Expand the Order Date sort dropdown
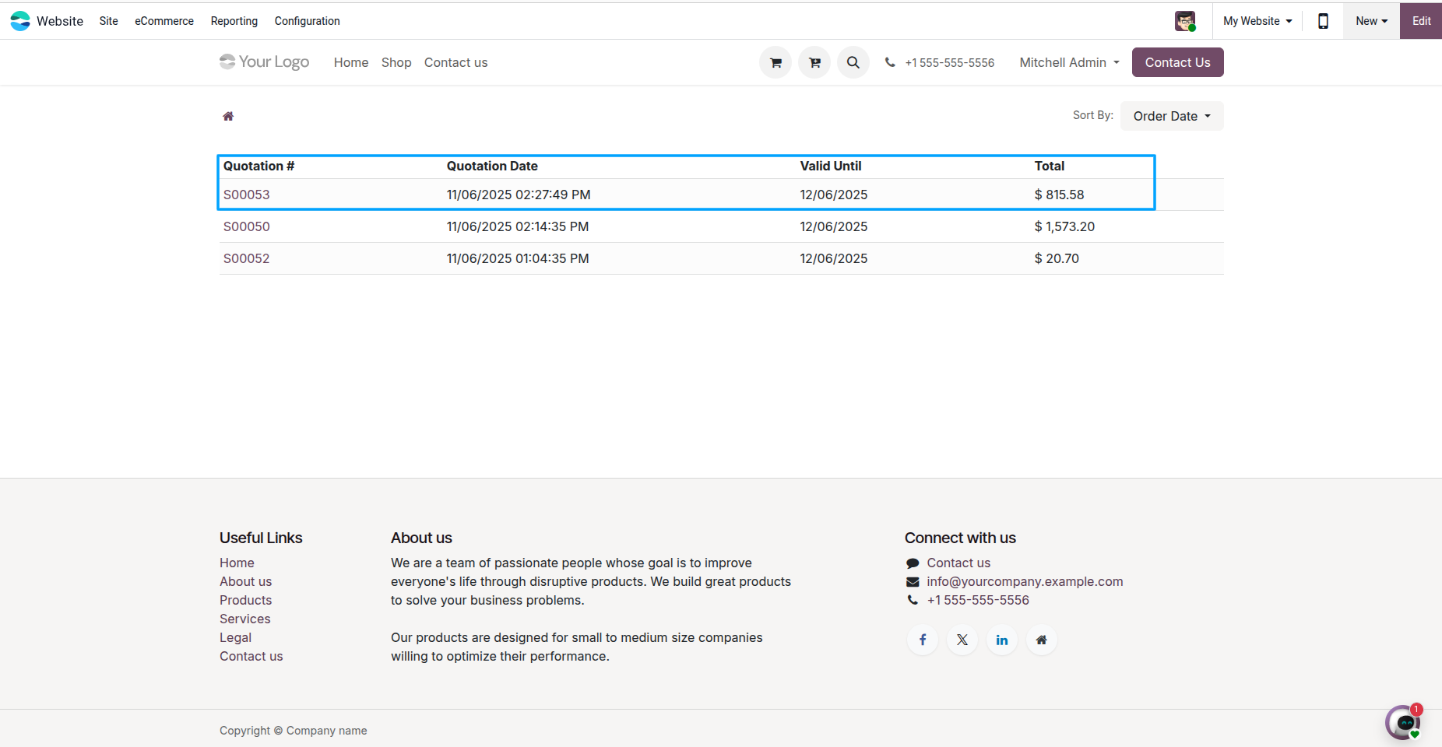 coord(1171,115)
